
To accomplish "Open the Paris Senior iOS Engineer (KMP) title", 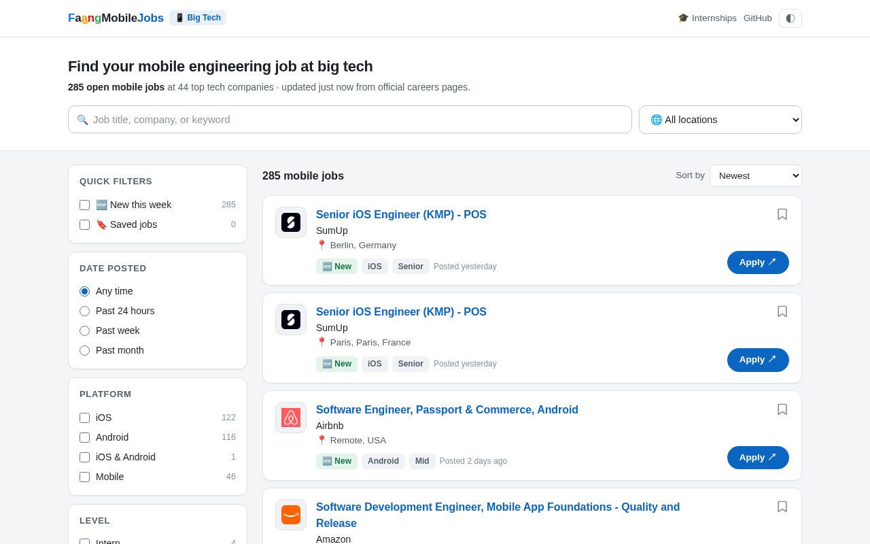I will 401,312.
